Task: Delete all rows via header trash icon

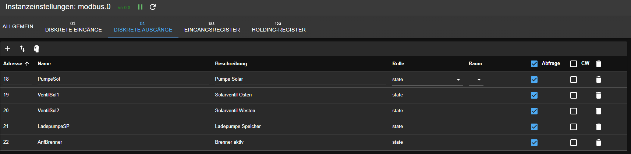Action: click(x=599, y=64)
